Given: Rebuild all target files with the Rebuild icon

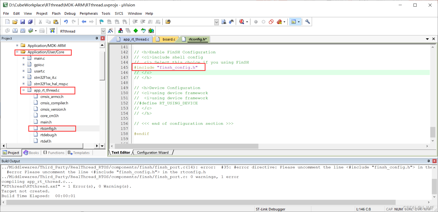Looking at the screenshot, I should tap(23, 31).
